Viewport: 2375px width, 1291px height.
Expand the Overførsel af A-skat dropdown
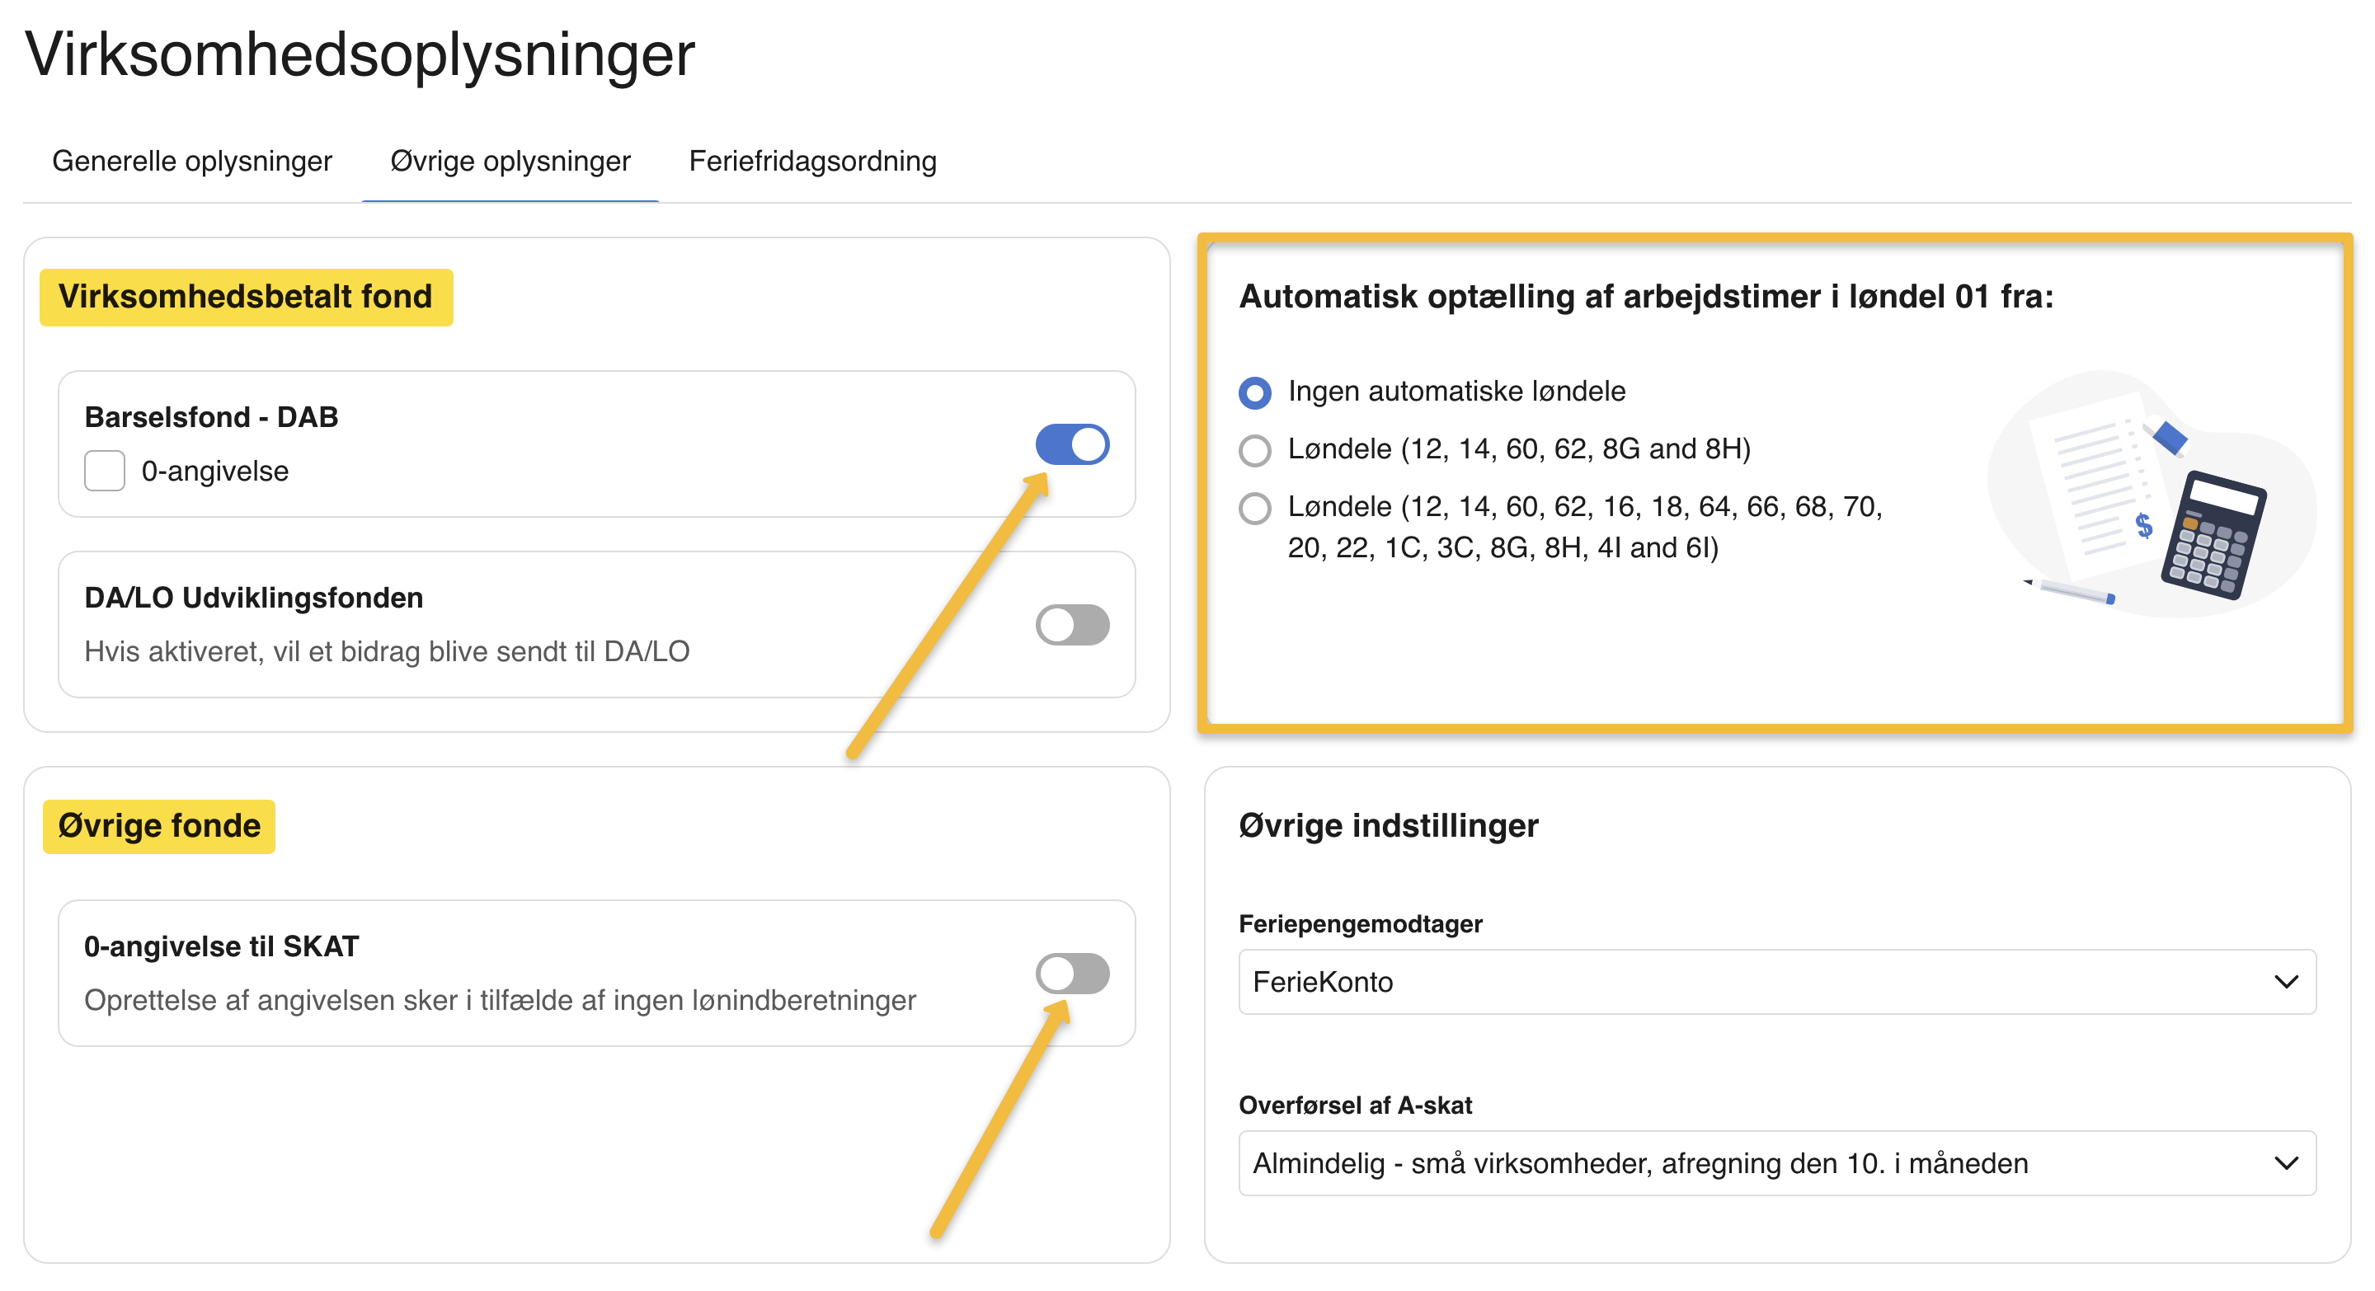click(x=1775, y=1164)
